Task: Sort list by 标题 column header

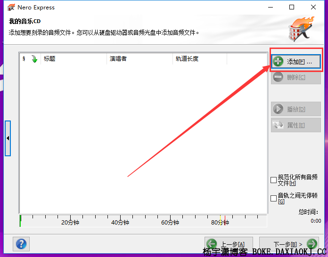Action: 74,59
